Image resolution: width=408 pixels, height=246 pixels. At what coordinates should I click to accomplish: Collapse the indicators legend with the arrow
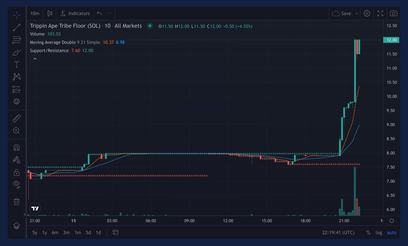coord(35,58)
